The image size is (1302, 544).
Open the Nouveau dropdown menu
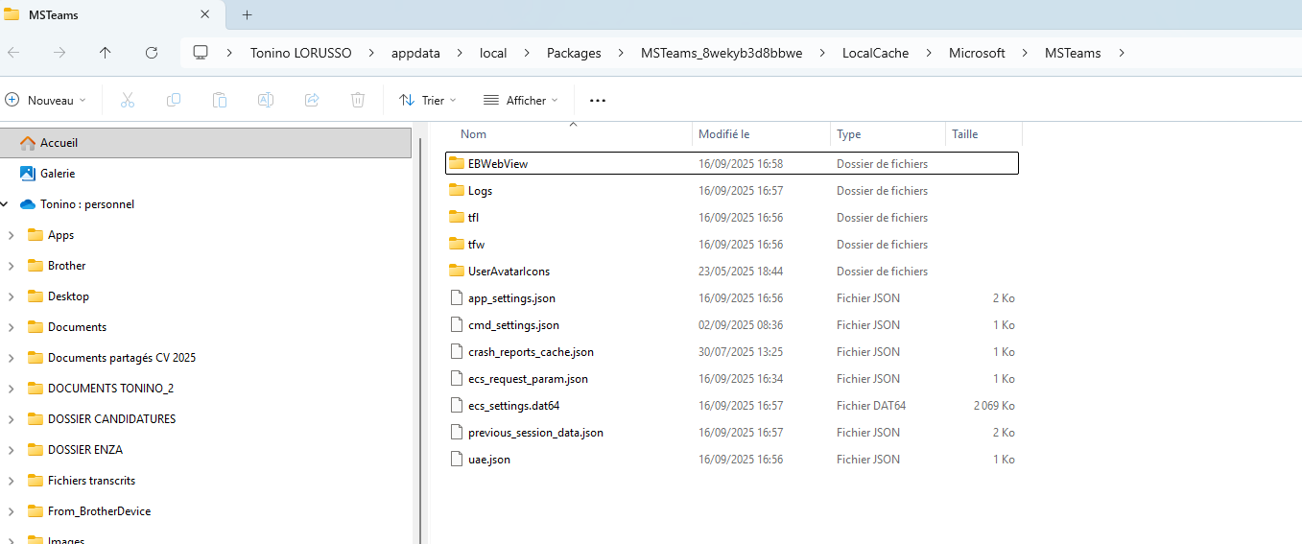coord(45,100)
